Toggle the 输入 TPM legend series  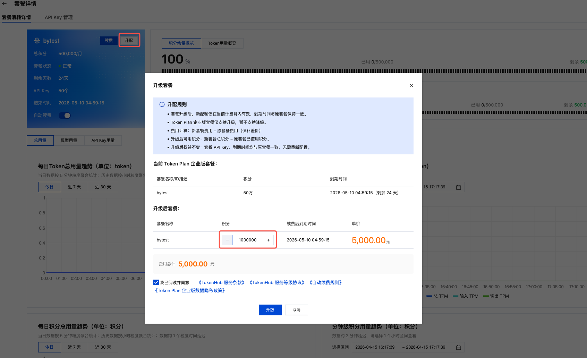466,296
